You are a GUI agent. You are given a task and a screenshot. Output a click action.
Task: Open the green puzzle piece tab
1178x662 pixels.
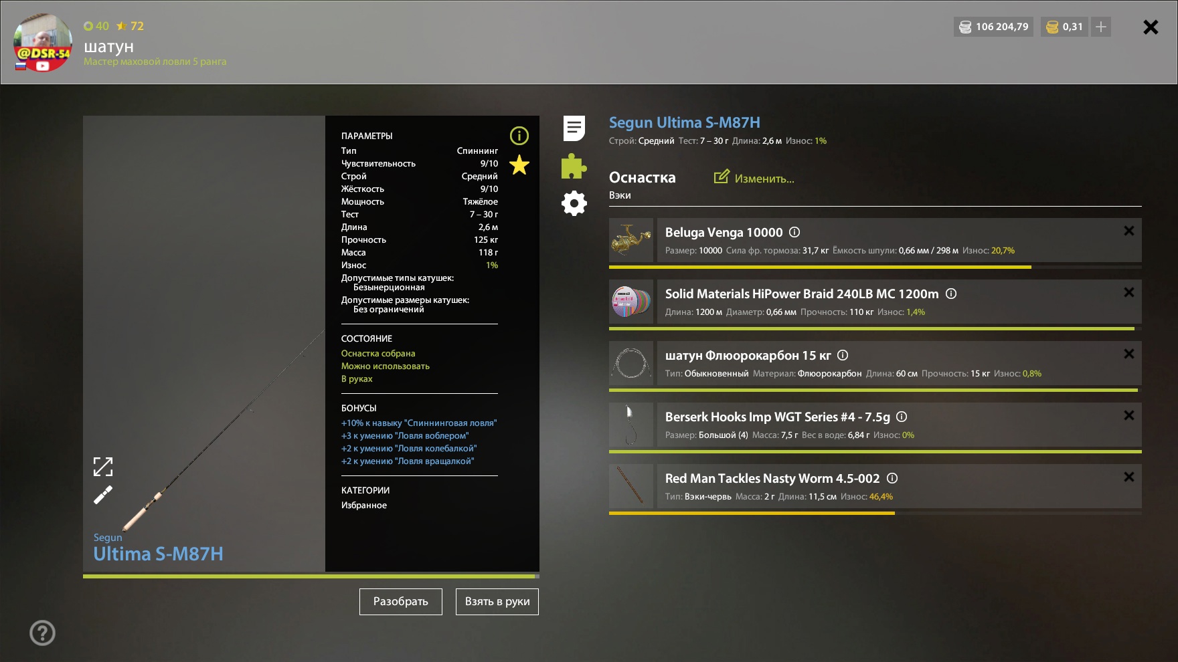pos(574,166)
